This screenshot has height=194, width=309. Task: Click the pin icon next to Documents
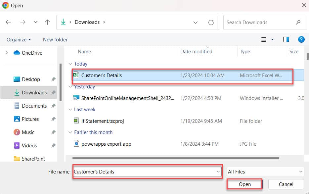tap(53, 106)
